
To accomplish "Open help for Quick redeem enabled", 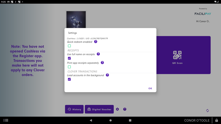I will (x=95, y=42).
